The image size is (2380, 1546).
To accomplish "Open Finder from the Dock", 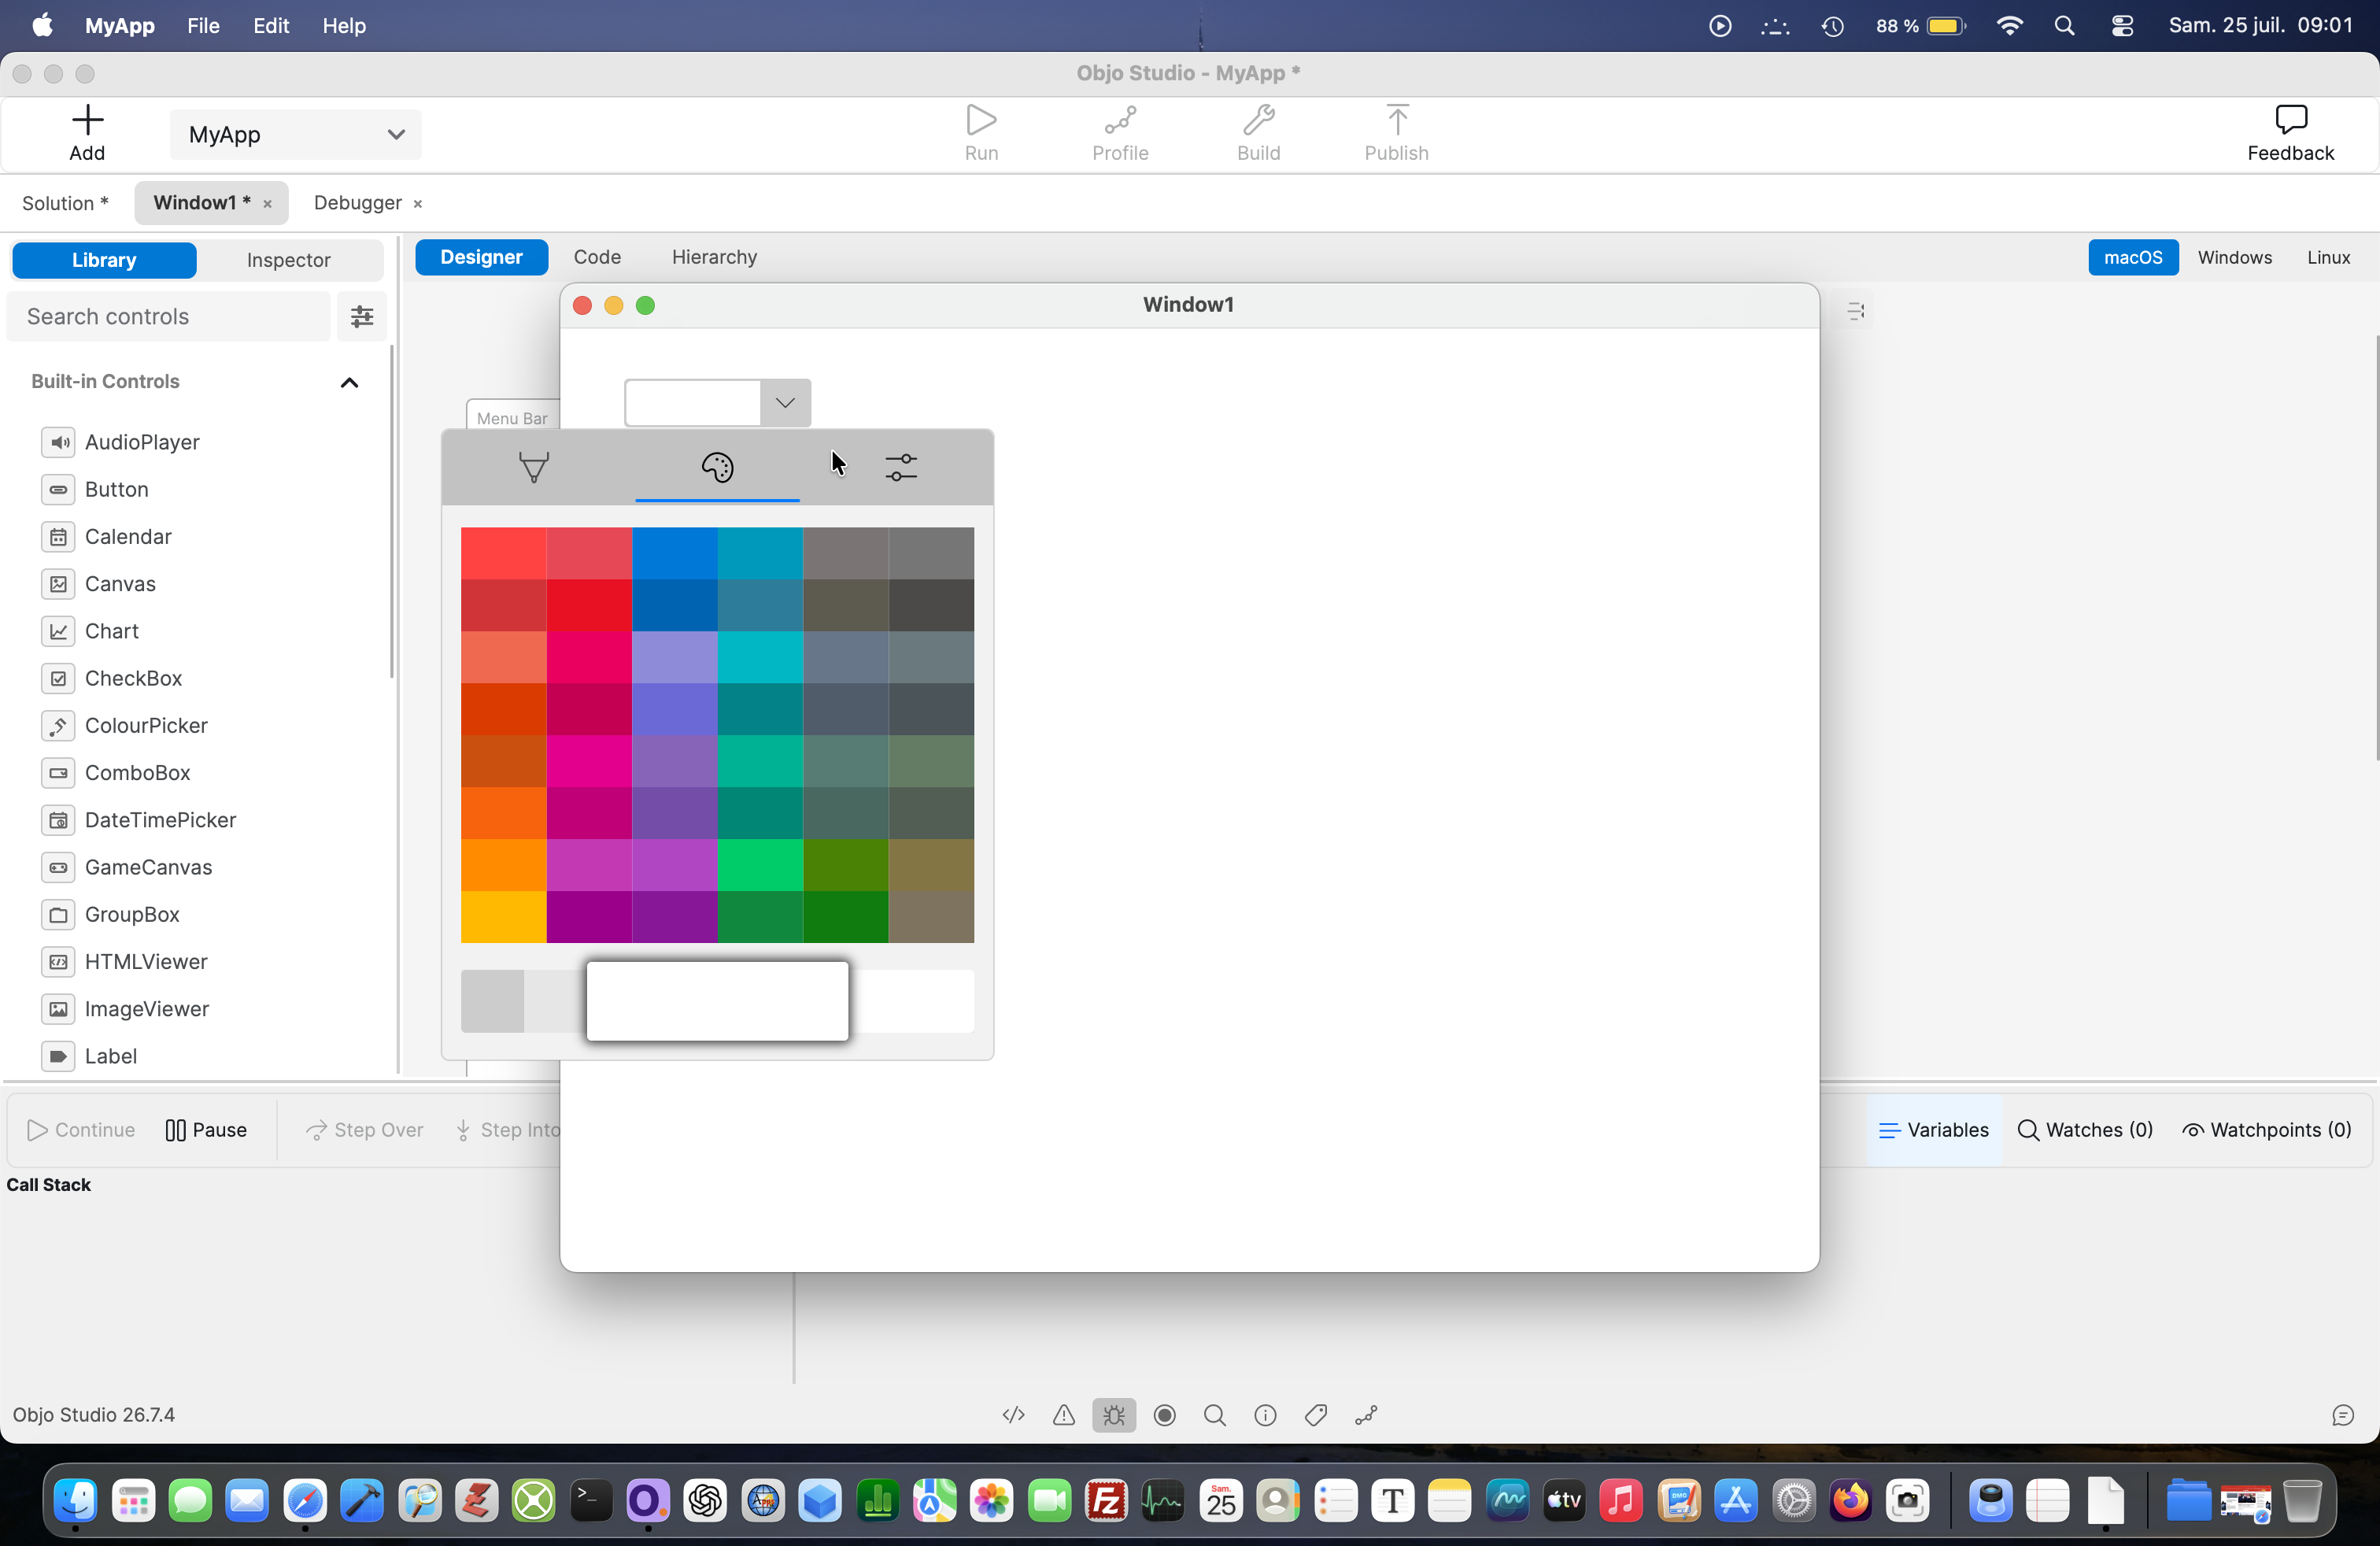I will pyautogui.click(x=76, y=1501).
